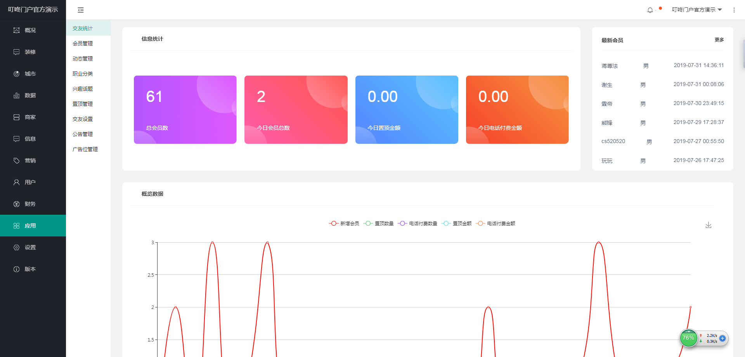Viewport: 745px width, 357px height.
Task: Click the page vertical scrollbar thumb
Action: coord(743,53)
